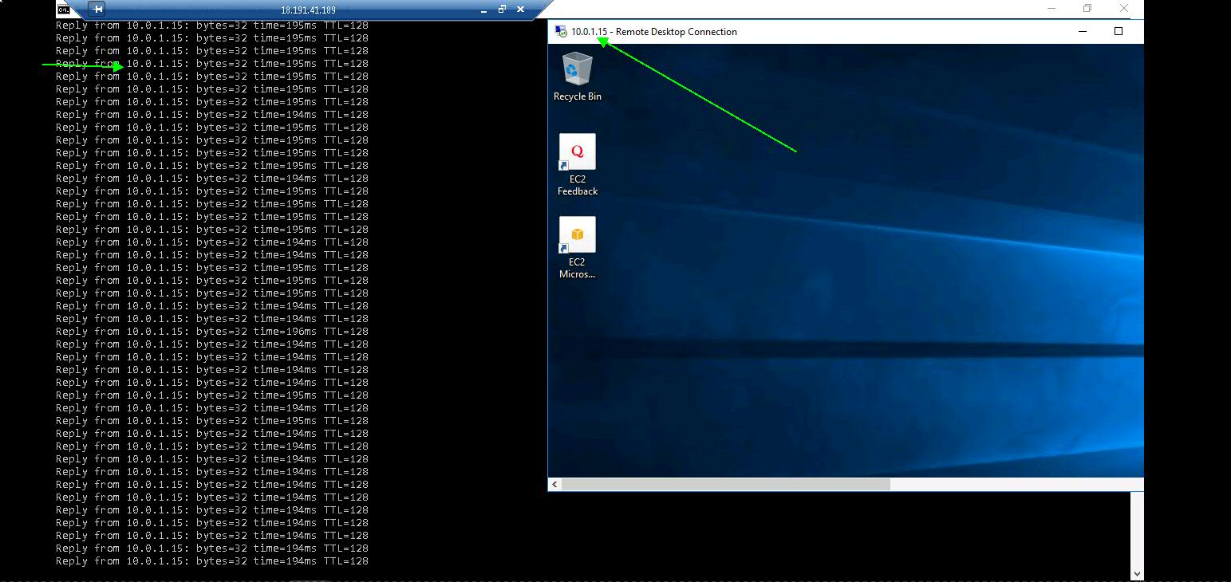Click the ping reply line showing time=196ms
The image size is (1231, 582).
[211, 332]
